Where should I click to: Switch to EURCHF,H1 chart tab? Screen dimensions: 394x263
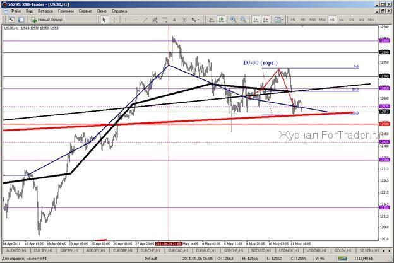tap(150, 250)
